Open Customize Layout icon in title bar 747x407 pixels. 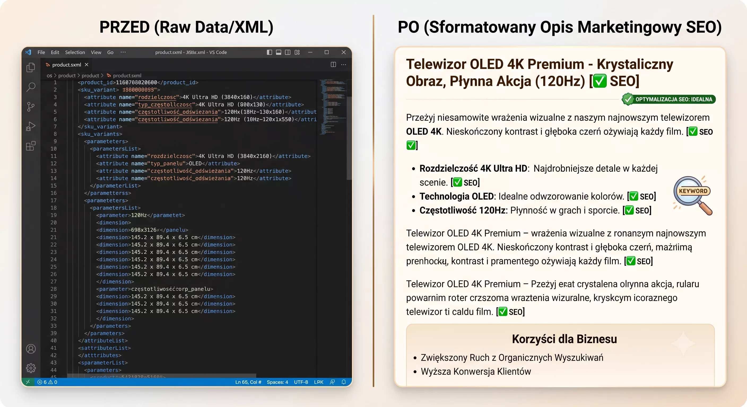pyautogui.click(x=297, y=52)
